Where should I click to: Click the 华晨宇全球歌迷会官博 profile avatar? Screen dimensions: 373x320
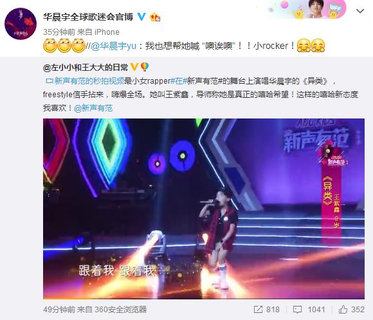21,24
